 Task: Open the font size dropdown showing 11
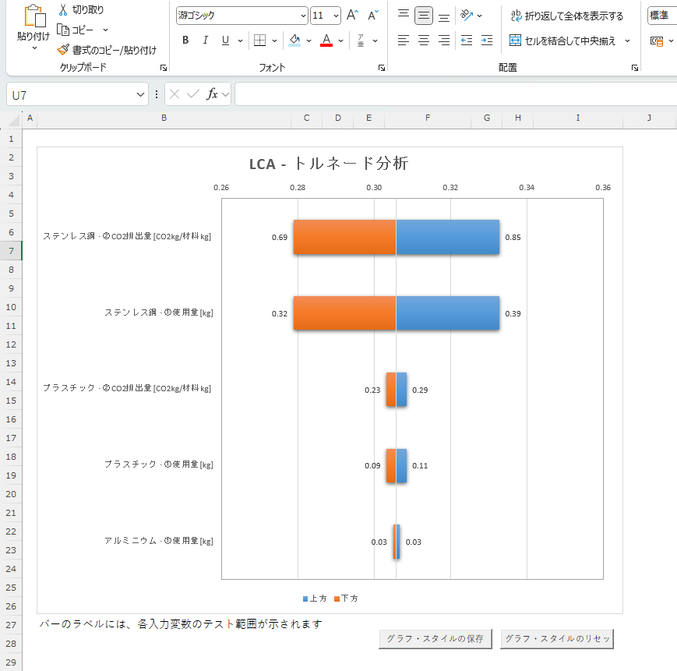(336, 16)
